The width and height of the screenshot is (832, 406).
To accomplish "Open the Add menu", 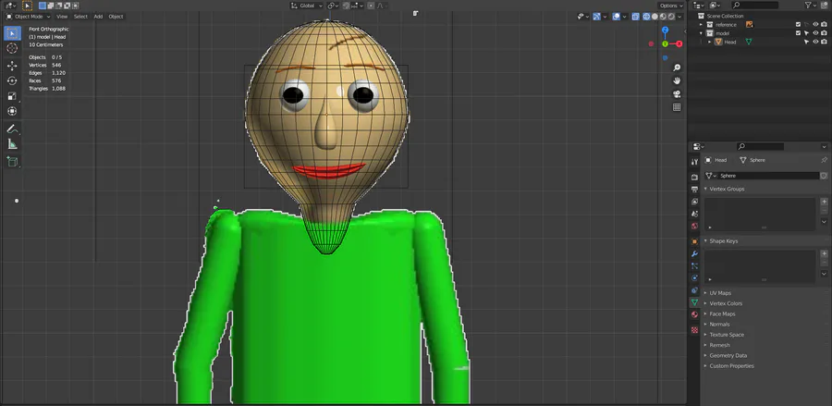I will pyautogui.click(x=98, y=17).
